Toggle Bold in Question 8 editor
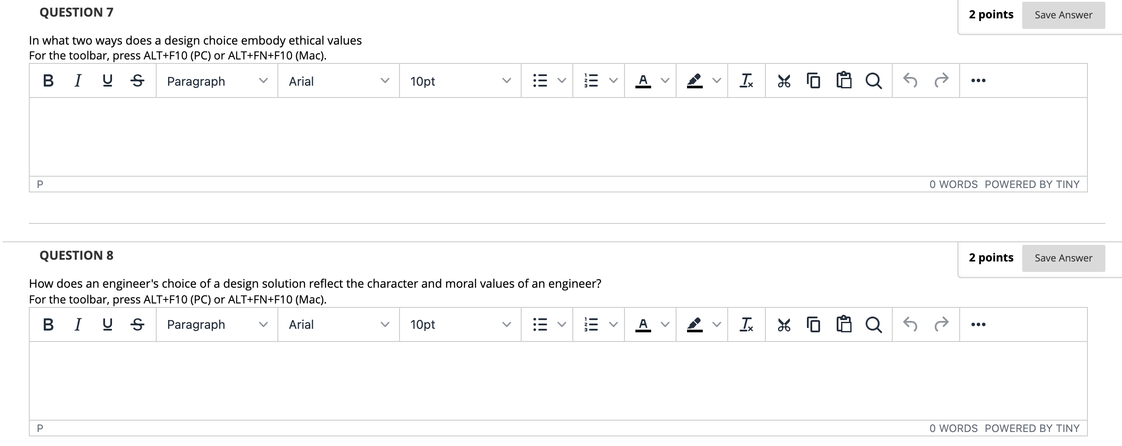Screen dimensions: 1122x446 point(49,324)
